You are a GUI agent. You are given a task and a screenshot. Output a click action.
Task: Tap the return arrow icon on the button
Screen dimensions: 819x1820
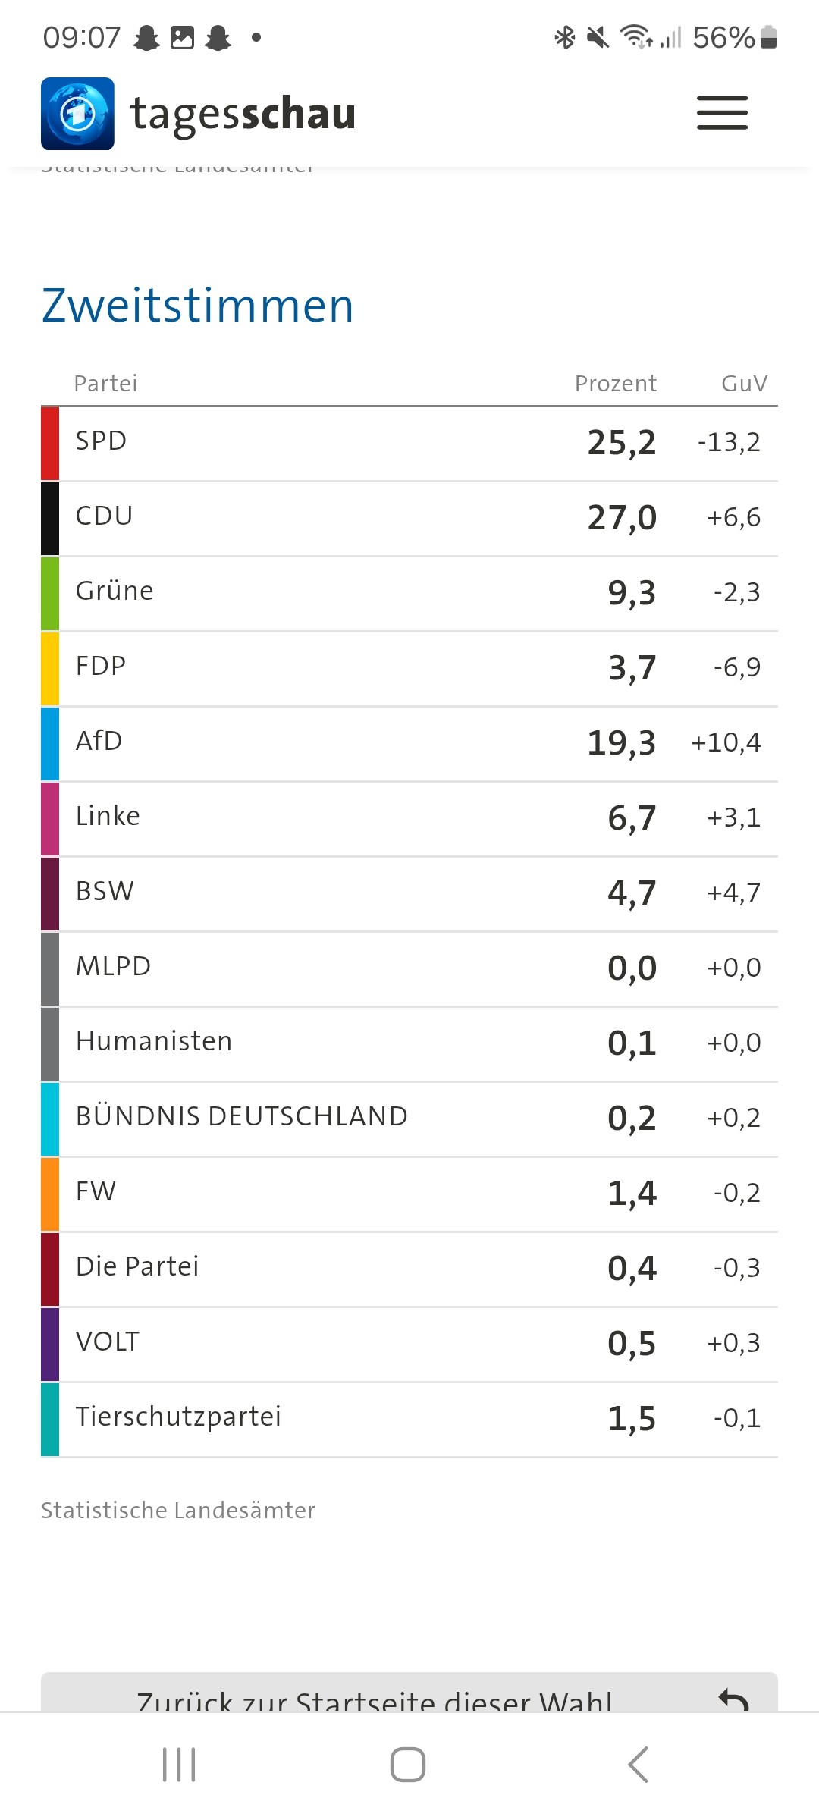point(733,1699)
